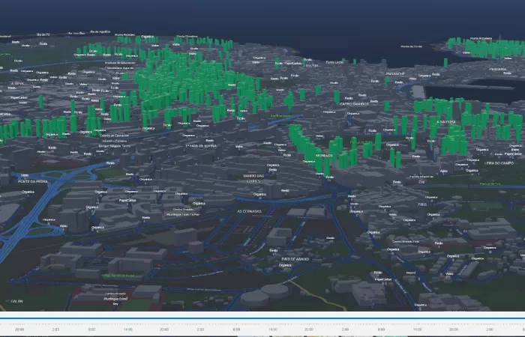Select the 1ª FASE DE ELVIÑA label

pyautogui.click(x=200, y=146)
